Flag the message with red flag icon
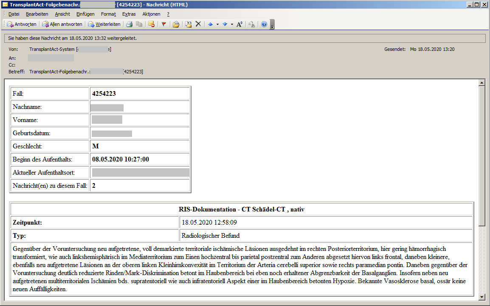Screen dimensions: 490x306 163,24
